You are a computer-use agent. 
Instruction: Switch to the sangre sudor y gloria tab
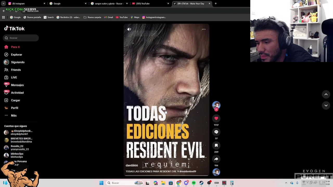tap(109, 4)
